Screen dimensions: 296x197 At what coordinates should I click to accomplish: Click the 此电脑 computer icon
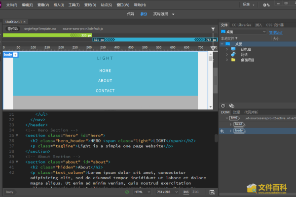233,49
